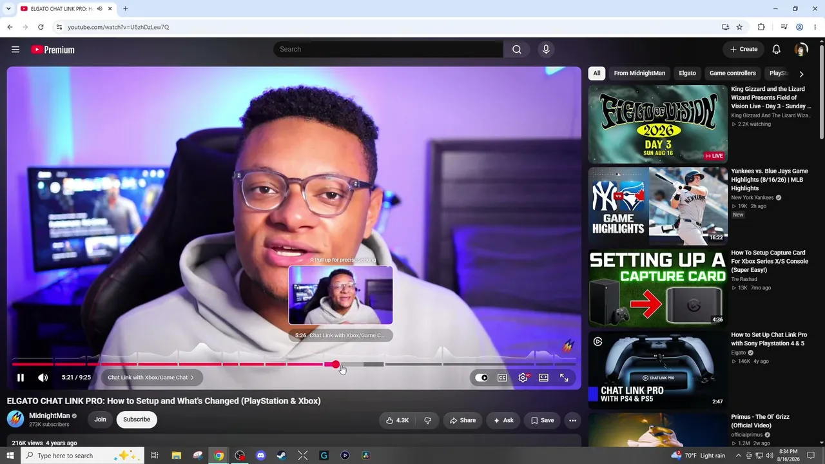Viewport: 825px width, 464px height.
Task: Go back in the browser
Action: 10,27
